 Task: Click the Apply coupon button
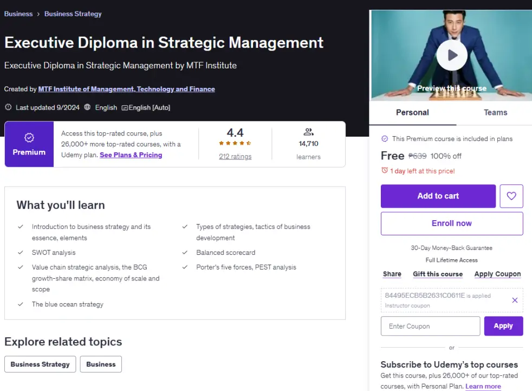click(503, 326)
